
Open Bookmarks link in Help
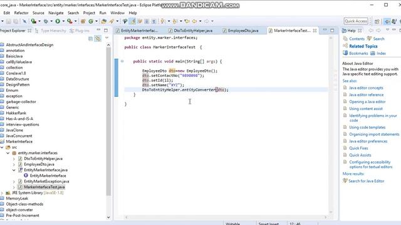[358, 53]
